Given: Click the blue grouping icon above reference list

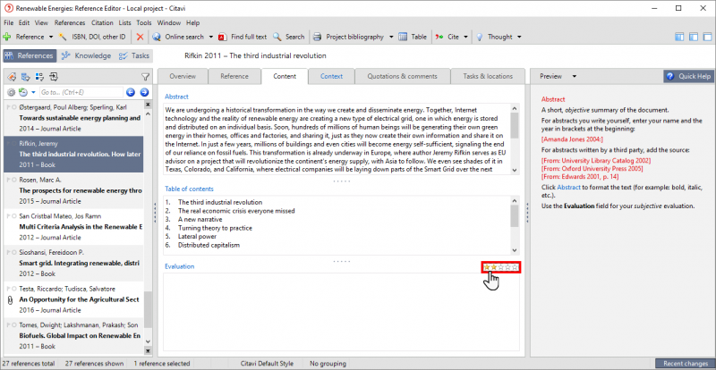Looking at the screenshot, I should [26, 77].
